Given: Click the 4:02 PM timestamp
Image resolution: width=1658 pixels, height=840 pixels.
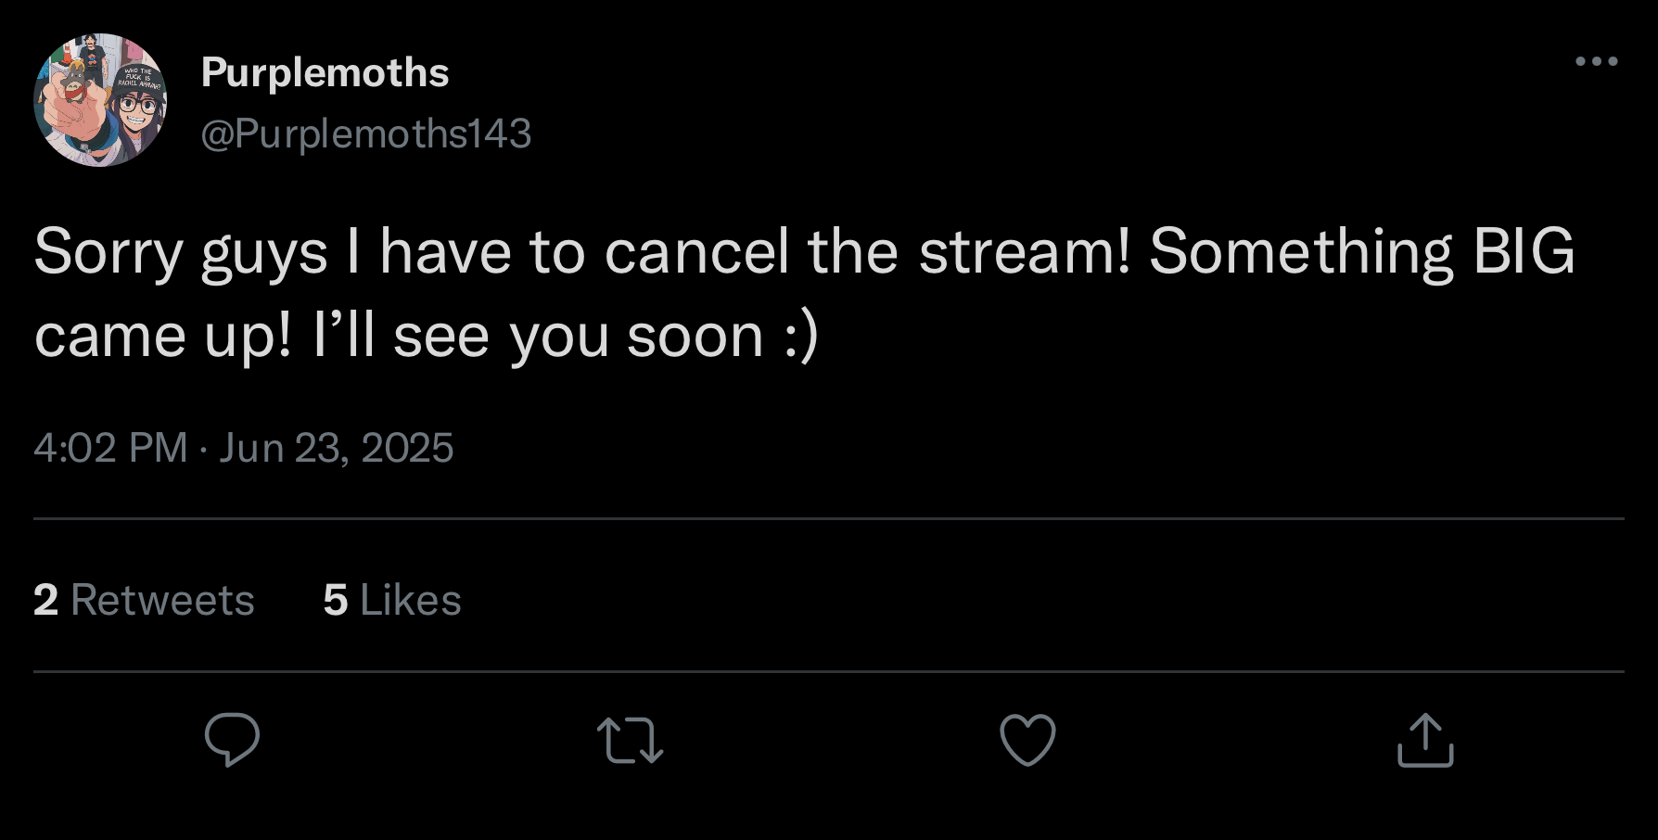Looking at the screenshot, I should tap(110, 448).
